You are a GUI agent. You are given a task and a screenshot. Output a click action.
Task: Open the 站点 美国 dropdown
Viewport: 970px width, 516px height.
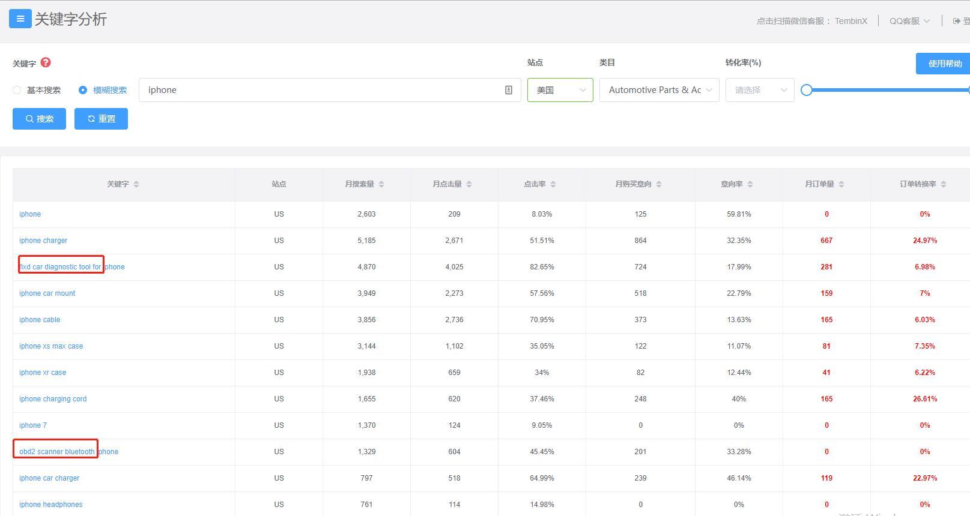click(x=560, y=90)
